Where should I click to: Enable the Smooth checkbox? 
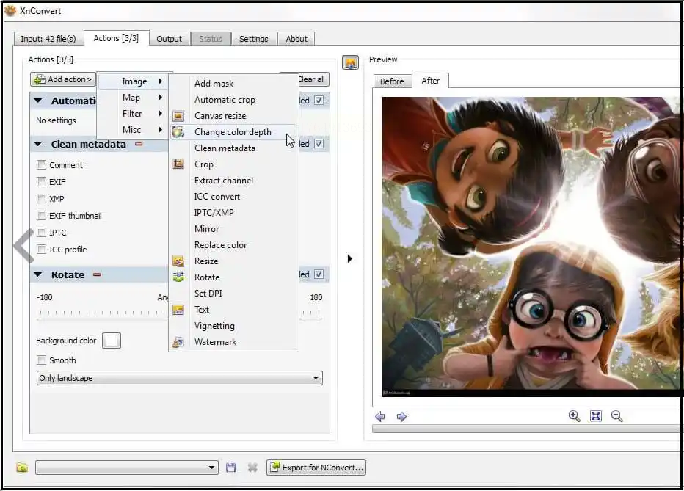click(x=42, y=360)
